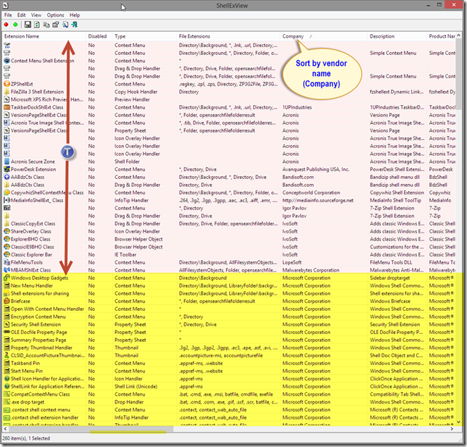Select the Acronis Secure Zone entry

point(33,162)
